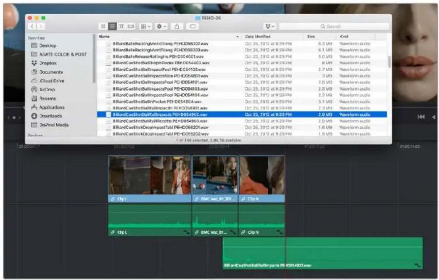Click the Share button in Finder toolbar
Viewport: 439px width, 280px height.
pyautogui.click(x=177, y=26)
